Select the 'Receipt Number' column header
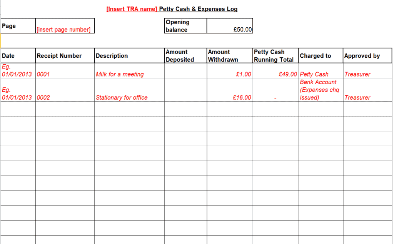 click(65, 55)
